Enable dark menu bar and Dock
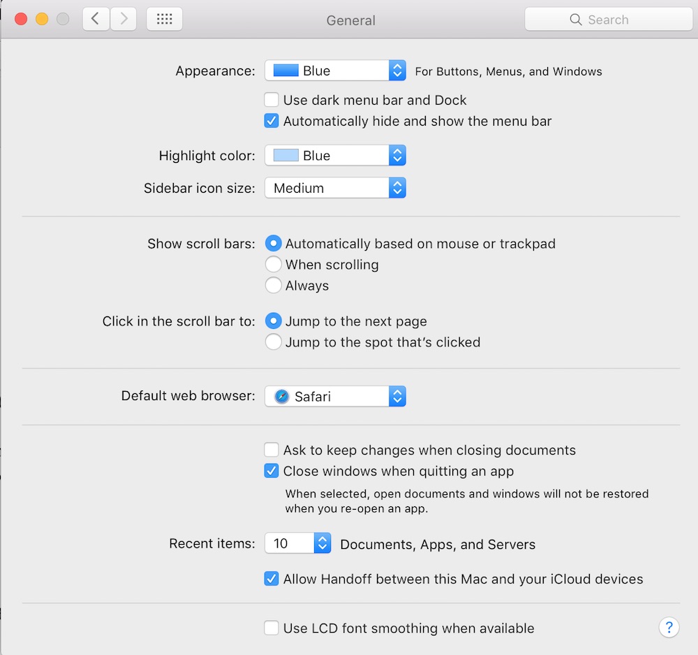Viewport: 698px width, 655px height. tap(272, 100)
